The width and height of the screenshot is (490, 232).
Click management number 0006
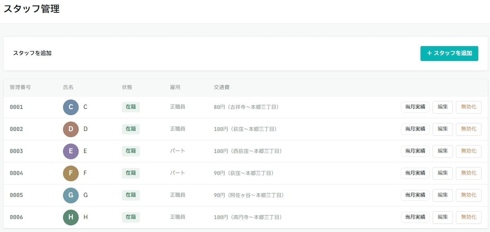[16, 218]
